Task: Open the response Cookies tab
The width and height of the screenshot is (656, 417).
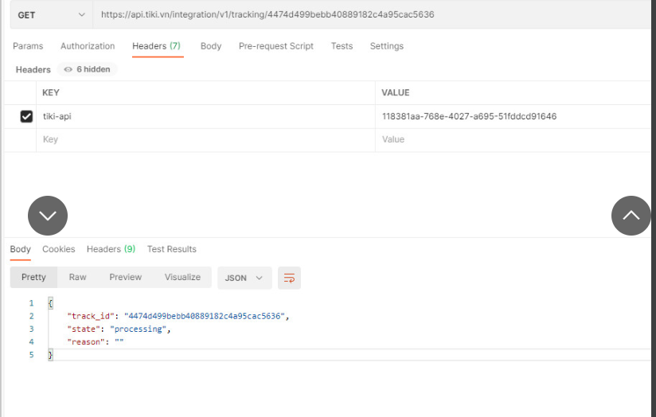Action: pos(59,249)
